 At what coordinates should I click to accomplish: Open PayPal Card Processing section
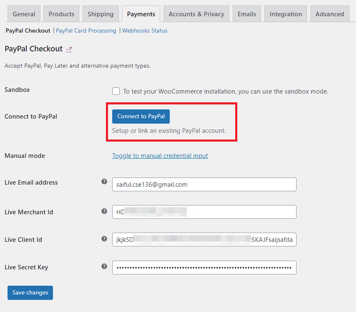pyautogui.click(x=86, y=30)
